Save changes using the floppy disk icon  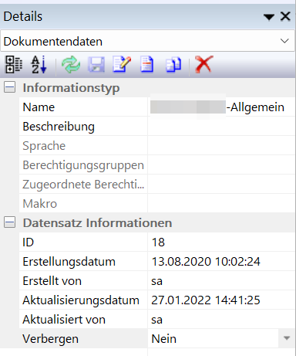tap(96, 64)
